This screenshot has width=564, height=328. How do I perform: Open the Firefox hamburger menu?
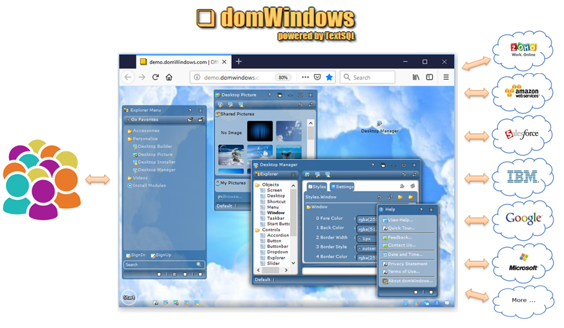click(446, 77)
